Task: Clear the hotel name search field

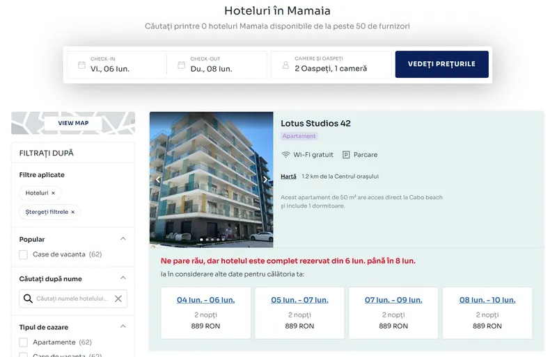Action: [x=118, y=299]
